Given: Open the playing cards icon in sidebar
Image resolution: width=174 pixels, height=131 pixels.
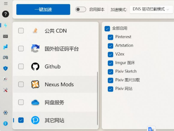Looking at the screenshot, I should 5,79.
